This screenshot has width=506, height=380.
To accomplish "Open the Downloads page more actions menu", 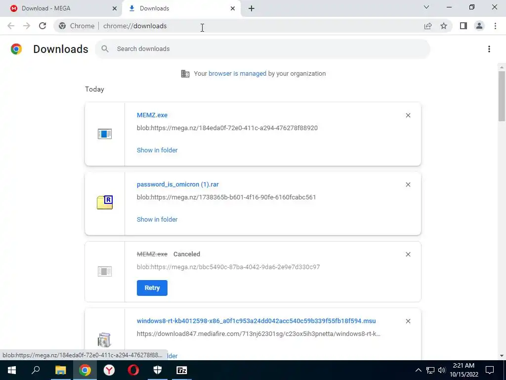I will click(489, 49).
